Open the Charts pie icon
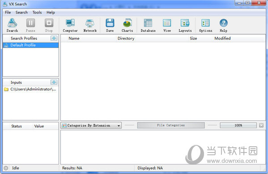This screenshot has height=174, width=268. click(127, 25)
